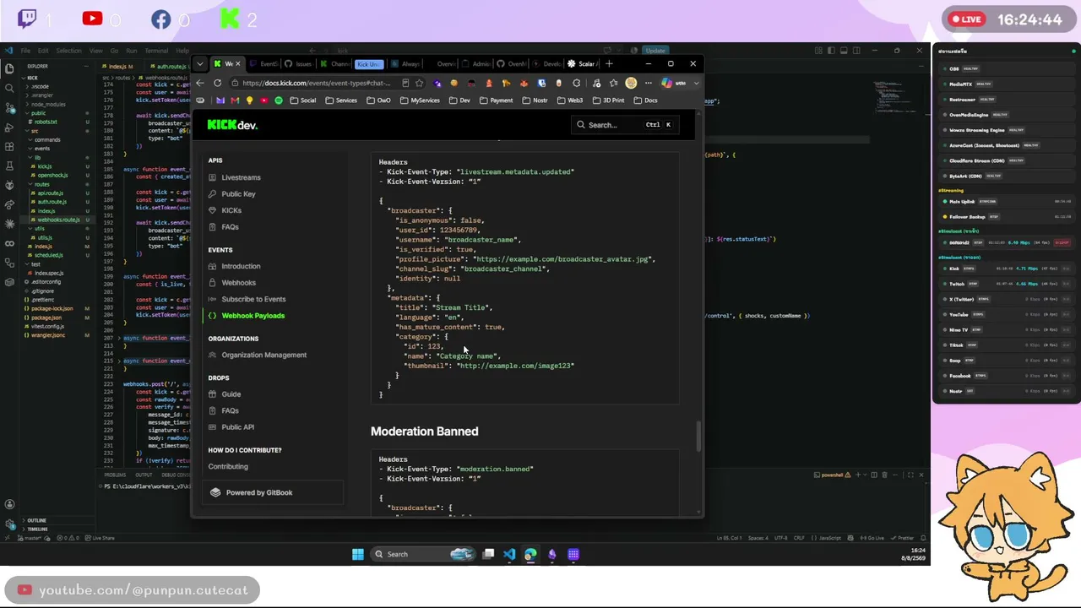The height and width of the screenshot is (608, 1081).
Task: Open Livestreams in the APIs sidebar
Action: 241,177
